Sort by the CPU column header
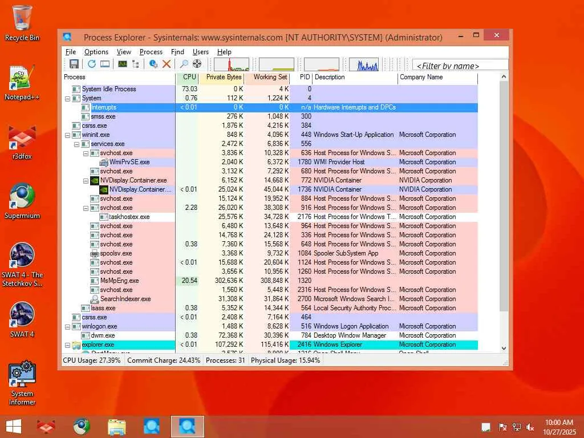The height and width of the screenshot is (438, 584). coord(187,78)
